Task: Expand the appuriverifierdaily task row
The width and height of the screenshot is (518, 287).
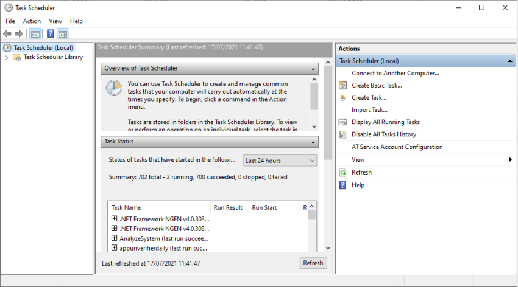Action: pos(115,247)
